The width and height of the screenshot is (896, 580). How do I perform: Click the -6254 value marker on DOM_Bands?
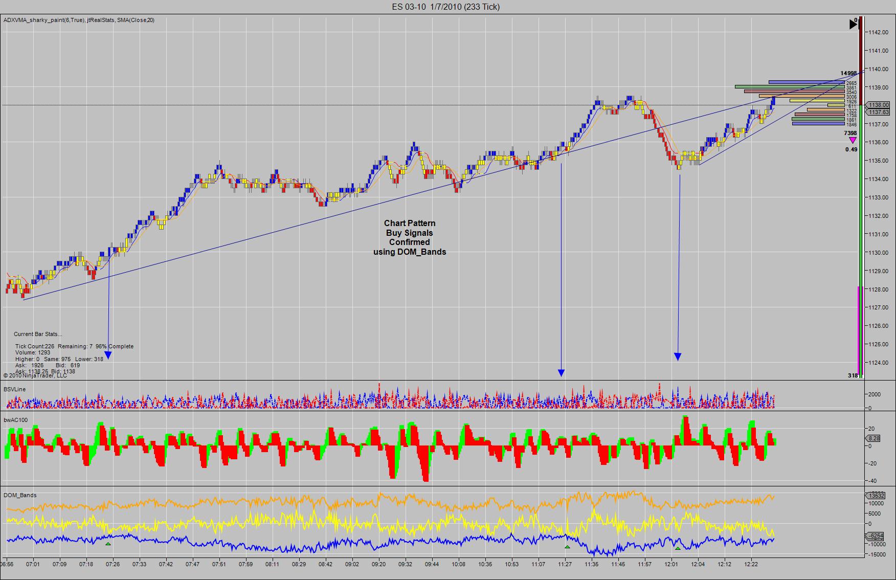coord(876,536)
